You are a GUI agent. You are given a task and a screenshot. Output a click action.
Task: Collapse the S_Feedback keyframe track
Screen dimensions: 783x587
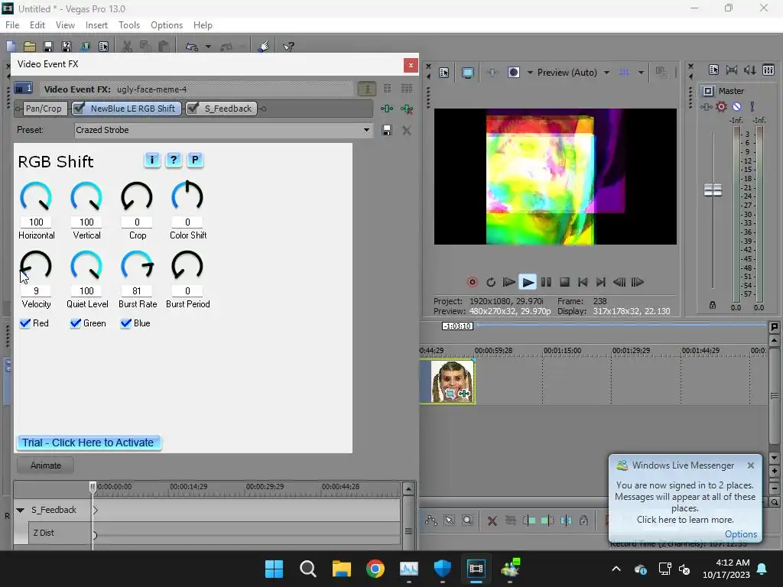point(21,510)
